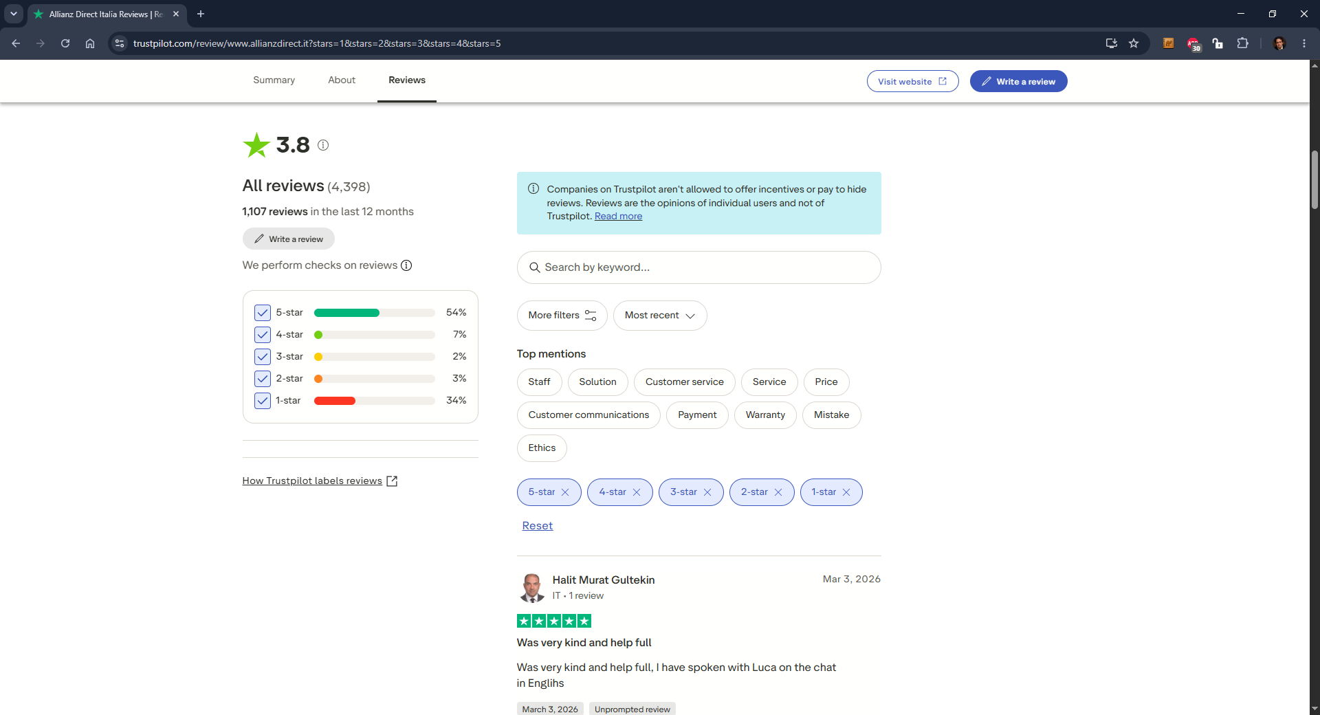Click info icon beside We perform checks
The image size is (1320, 715).
[x=406, y=265]
